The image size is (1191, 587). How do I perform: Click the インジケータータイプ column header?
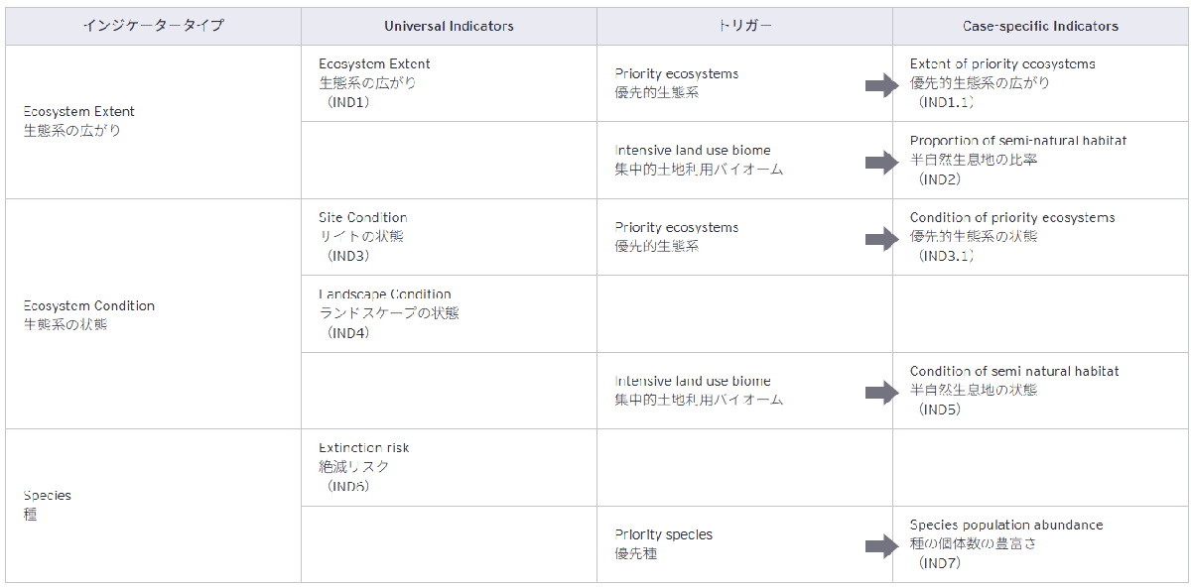click(x=153, y=26)
